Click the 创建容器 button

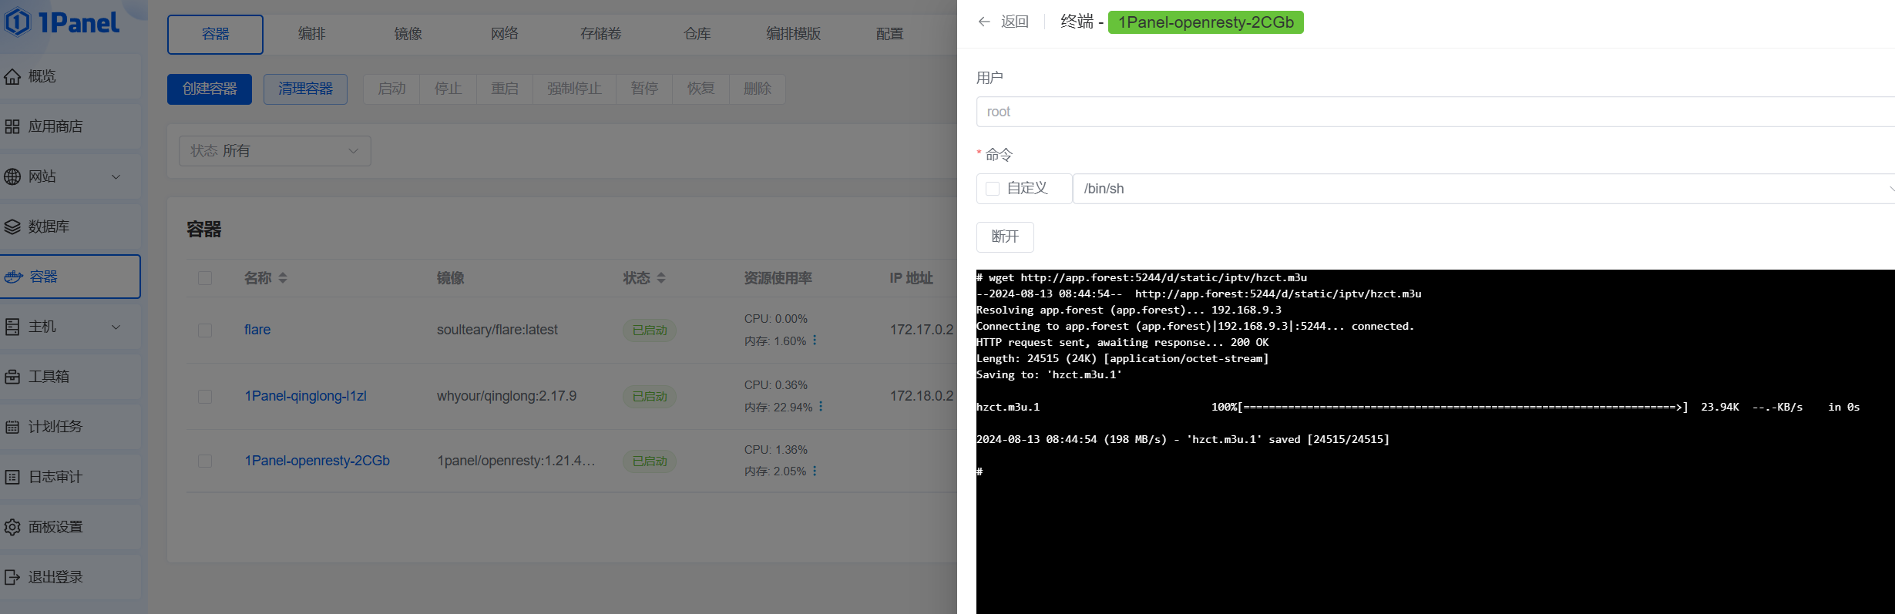tap(210, 89)
